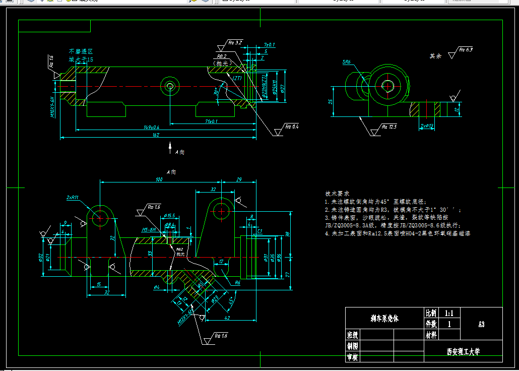
Task: Select the 149±0.4 length dimension
Action: pyautogui.click(x=151, y=127)
